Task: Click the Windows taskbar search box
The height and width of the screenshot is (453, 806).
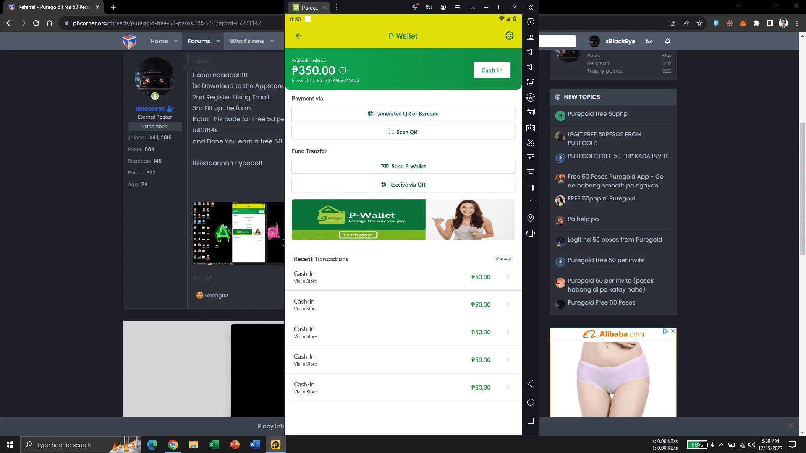Action: tap(81, 445)
